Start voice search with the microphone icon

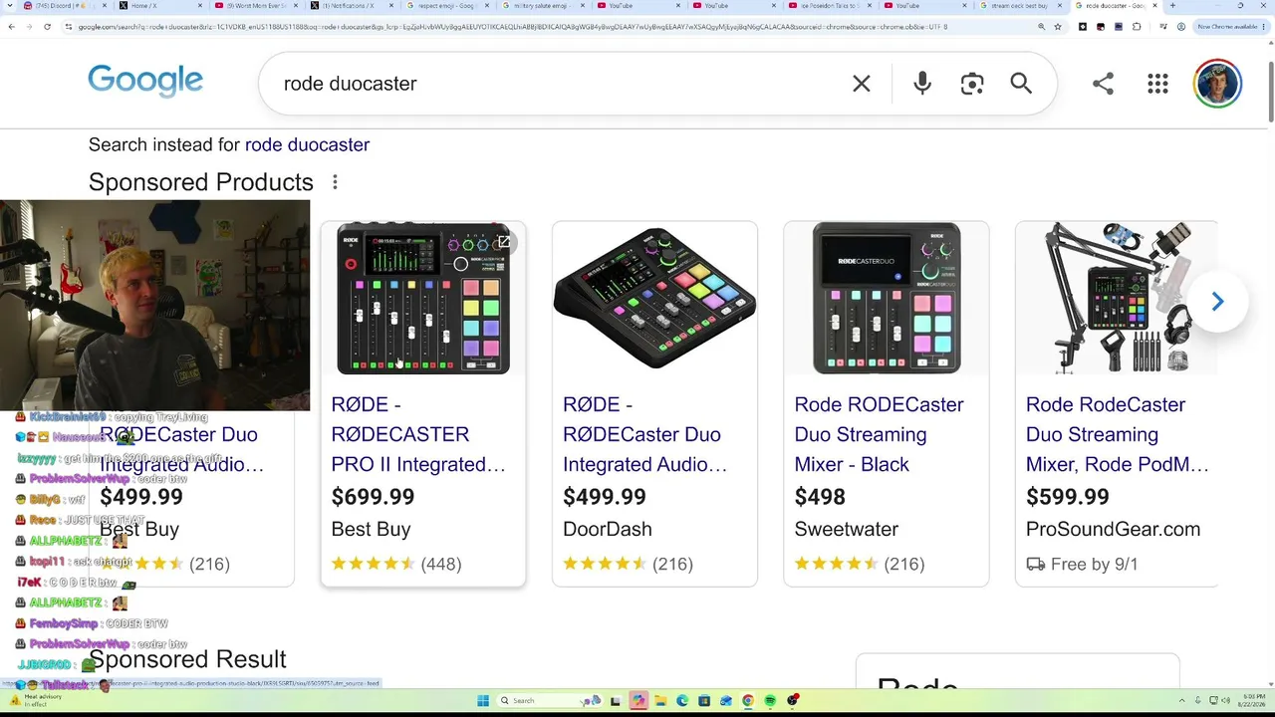(x=922, y=84)
